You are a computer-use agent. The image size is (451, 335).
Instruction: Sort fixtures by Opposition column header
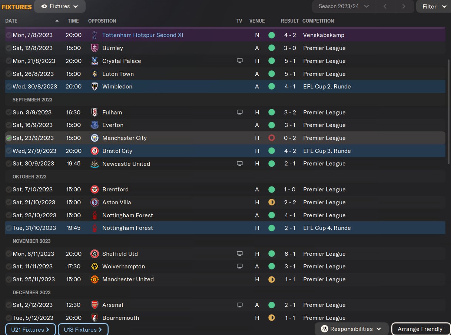coord(102,21)
